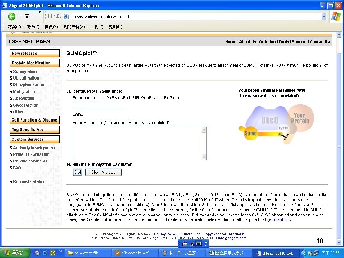Click the third quick launch icon on taskbar

(53, 253)
